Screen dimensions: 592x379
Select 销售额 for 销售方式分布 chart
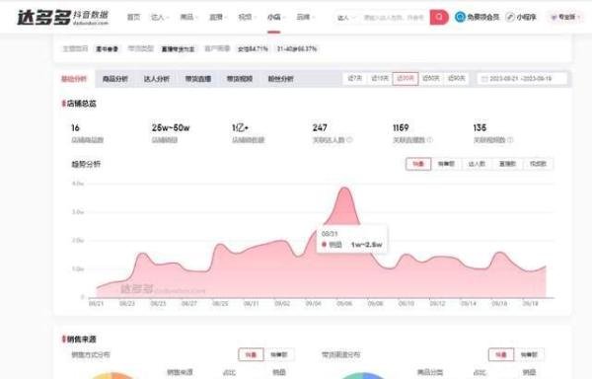pos(279,355)
